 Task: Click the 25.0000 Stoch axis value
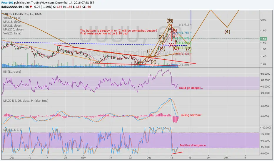coord(265,147)
